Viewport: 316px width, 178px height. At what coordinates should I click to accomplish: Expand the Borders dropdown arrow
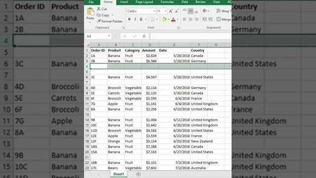click(x=157, y=19)
